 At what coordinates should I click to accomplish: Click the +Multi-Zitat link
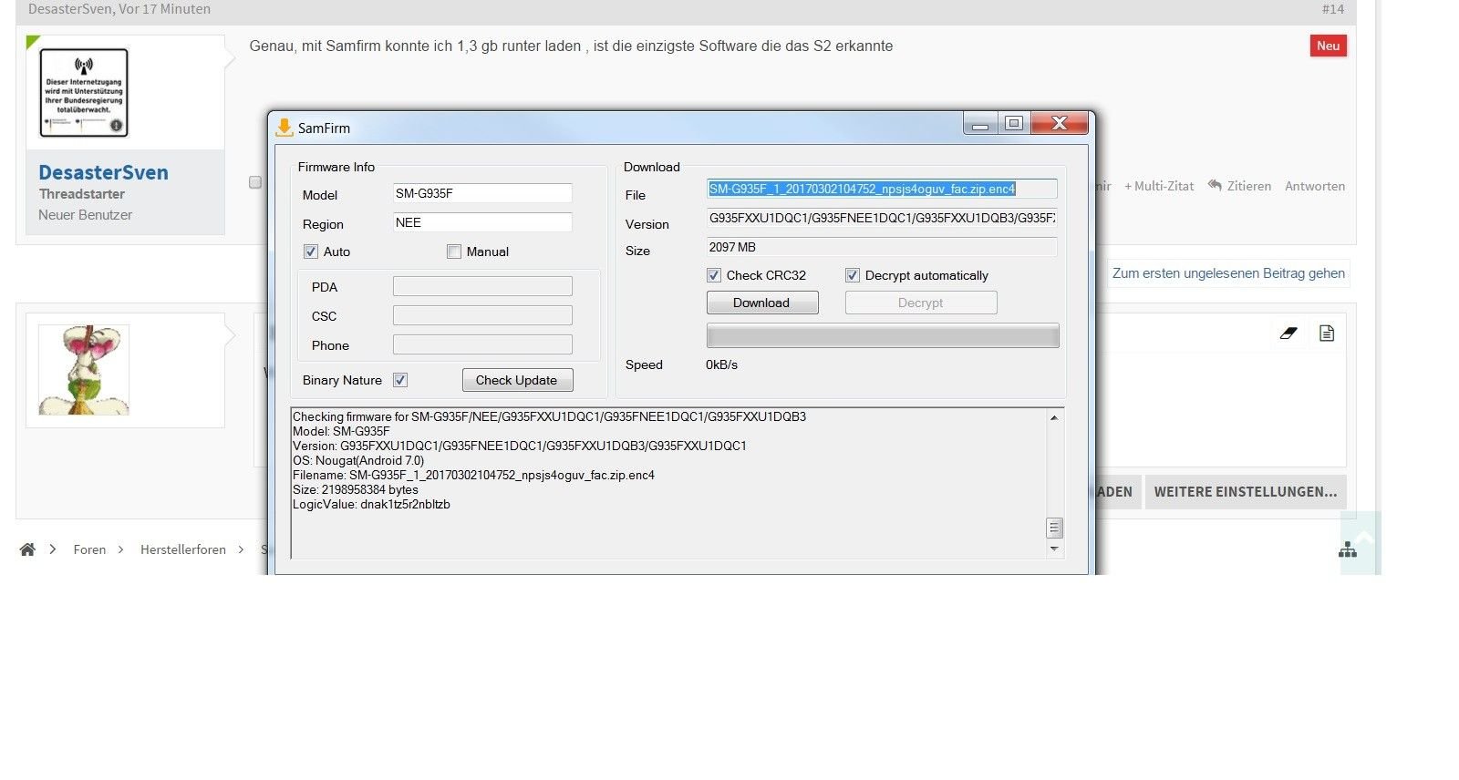coord(1159,186)
